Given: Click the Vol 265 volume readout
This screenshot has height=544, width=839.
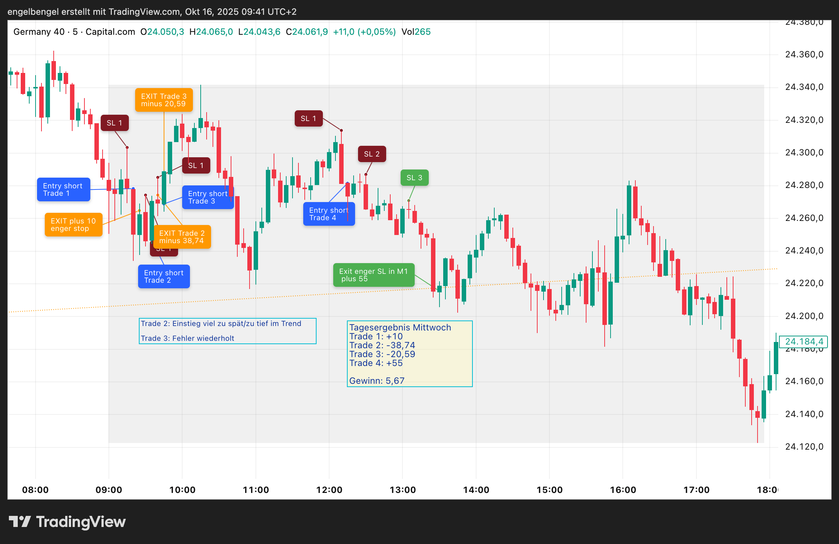Looking at the screenshot, I should 416,32.
